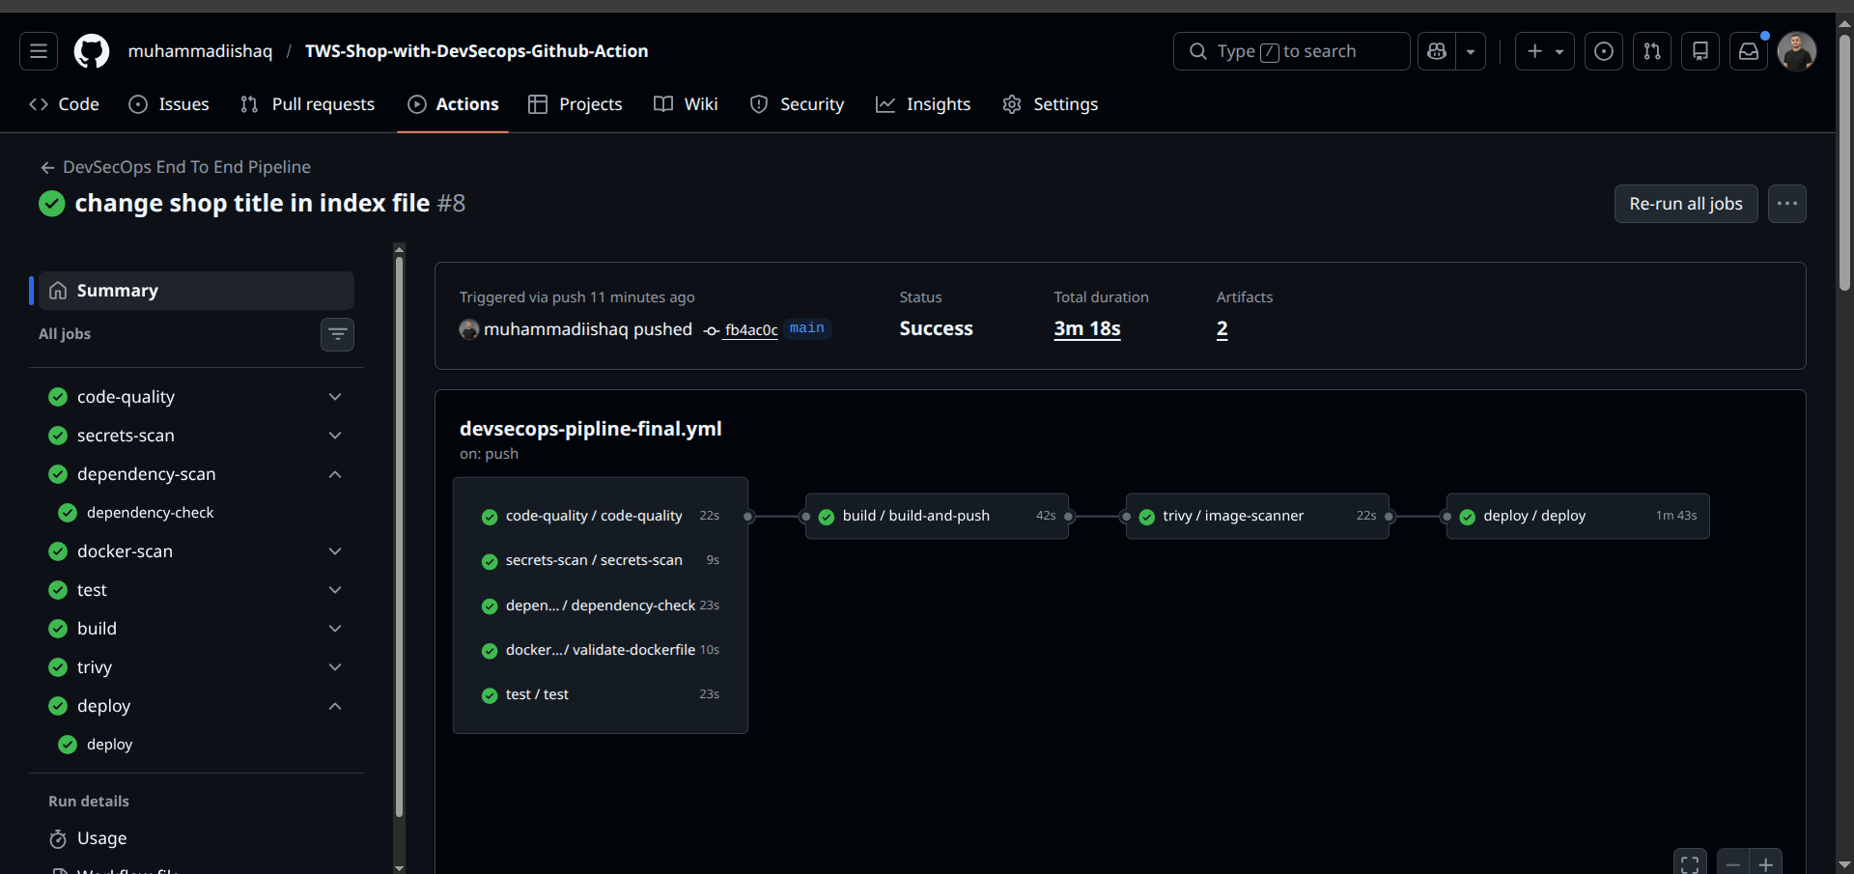This screenshot has height=874, width=1854.
Task: Click the GitHub logo icon
Action: (x=92, y=51)
